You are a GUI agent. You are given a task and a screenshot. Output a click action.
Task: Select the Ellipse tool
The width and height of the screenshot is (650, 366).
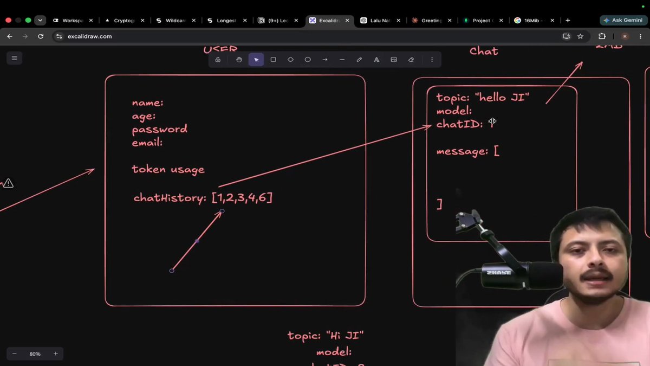tap(308, 60)
